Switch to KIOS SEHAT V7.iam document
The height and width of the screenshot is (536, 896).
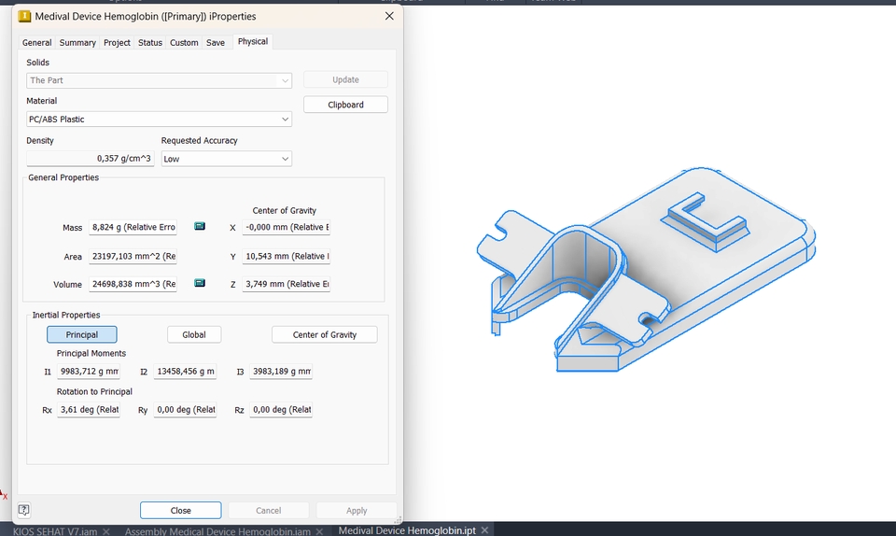(x=55, y=531)
